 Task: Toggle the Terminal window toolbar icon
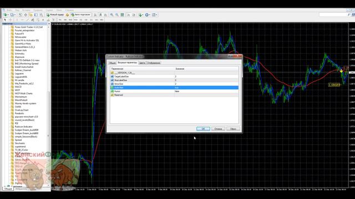(36, 15)
